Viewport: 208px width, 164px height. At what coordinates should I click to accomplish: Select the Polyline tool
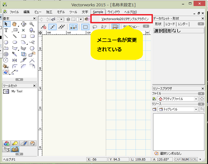pyautogui.click(x=6, y=48)
